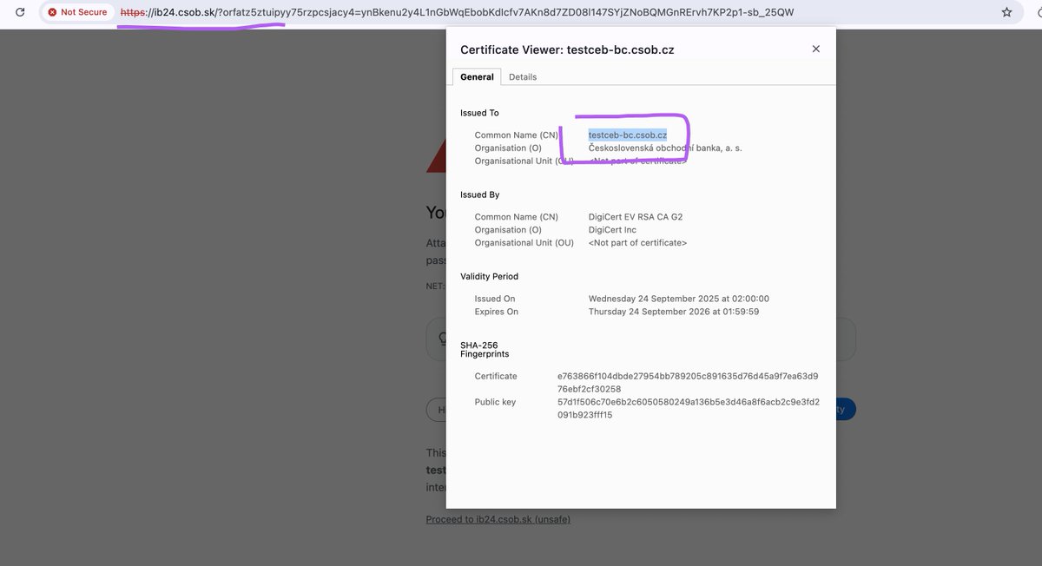This screenshot has width=1042, height=566.
Task: Click the Československá obchodní banka organisation value
Action: [x=665, y=148]
